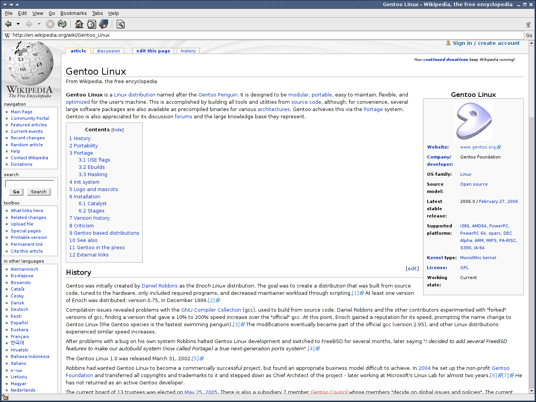This screenshot has height=402, width=536.
Task: Click the external-link icon after reference [5]
Action: click(x=202, y=359)
